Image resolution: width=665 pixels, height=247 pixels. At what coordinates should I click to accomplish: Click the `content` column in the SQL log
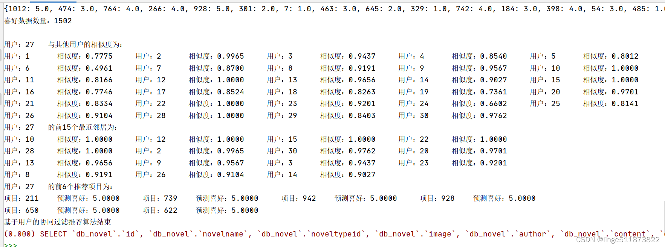[630, 234]
